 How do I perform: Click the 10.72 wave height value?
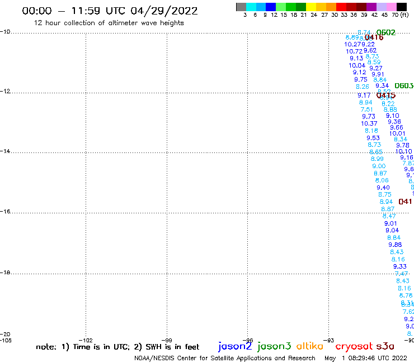[x=354, y=52]
